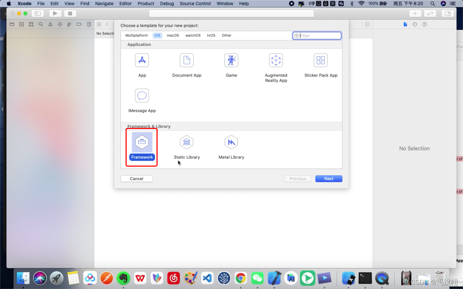
Task: Open the Project navigator folder icon
Action: (x=12, y=24)
